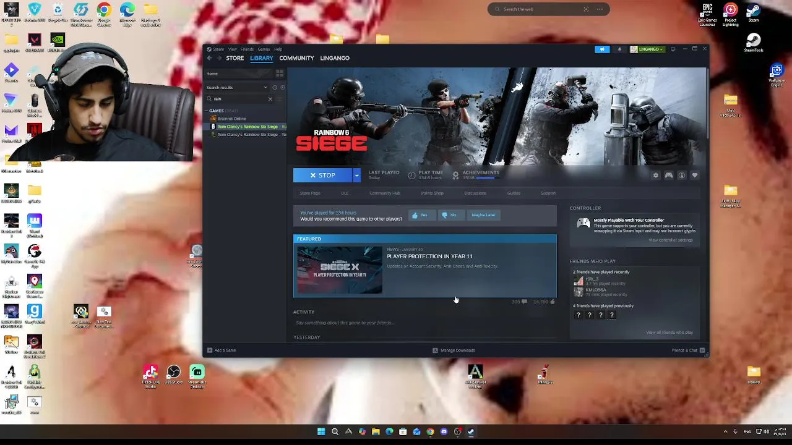
Task: Show ready-to-play games filter icon
Action: [x=282, y=87]
